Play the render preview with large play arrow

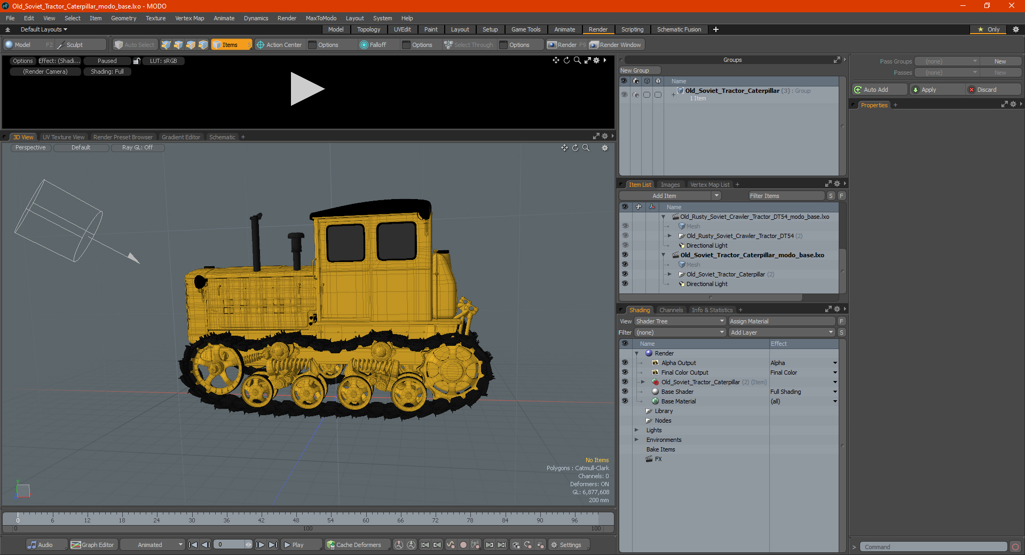click(307, 89)
